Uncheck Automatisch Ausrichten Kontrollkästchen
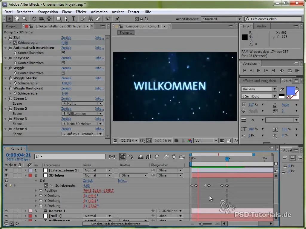The image size is (306, 229). 63,53
